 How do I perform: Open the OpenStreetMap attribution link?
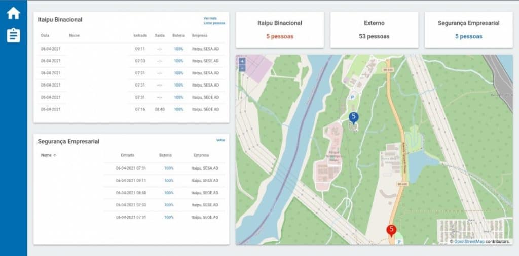(x=469, y=242)
